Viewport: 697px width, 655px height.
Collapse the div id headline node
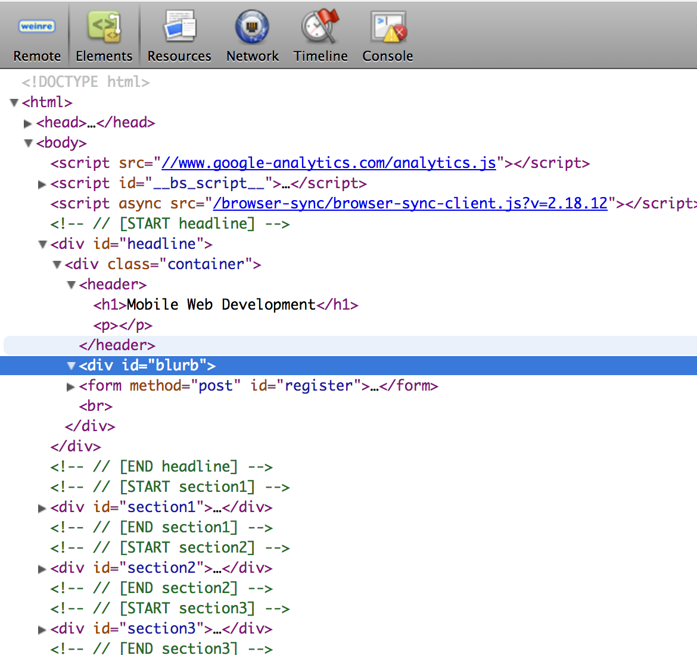[x=42, y=245]
